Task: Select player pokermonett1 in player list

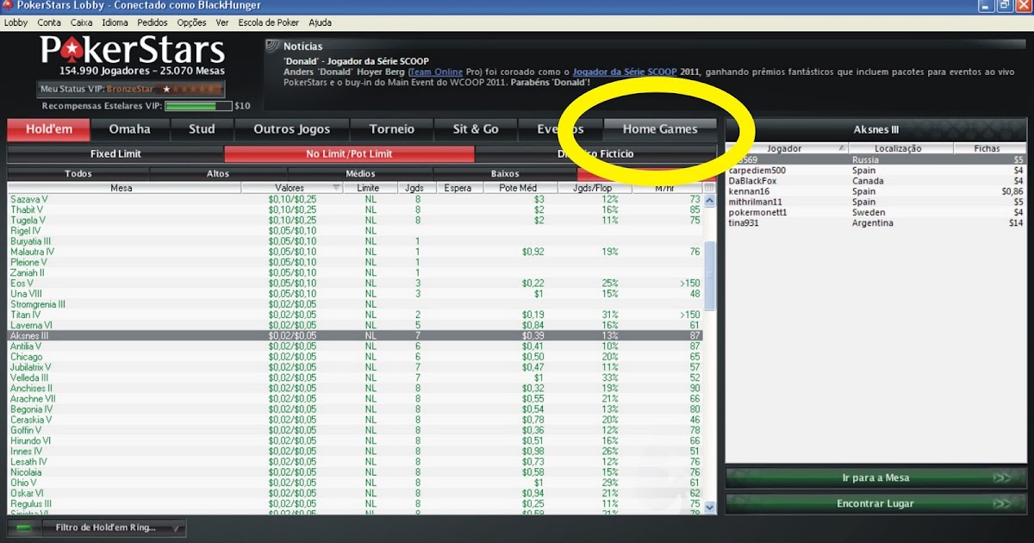Action: click(875, 212)
